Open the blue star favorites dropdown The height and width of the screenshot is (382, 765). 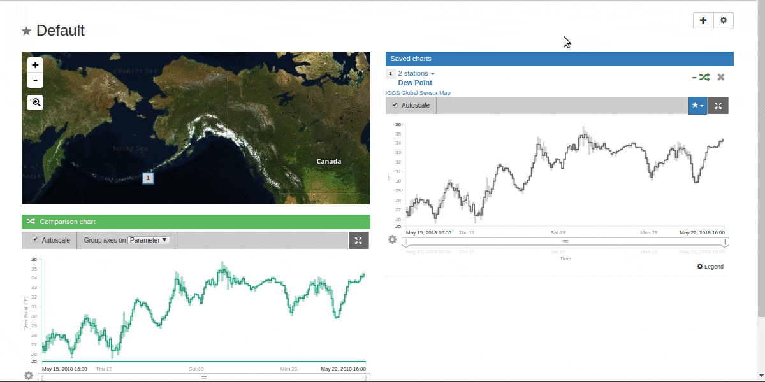[x=698, y=106]
